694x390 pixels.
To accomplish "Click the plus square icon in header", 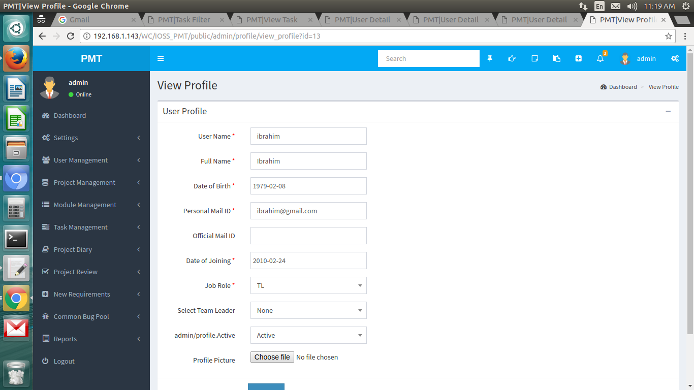I will (x=578, y=58).
